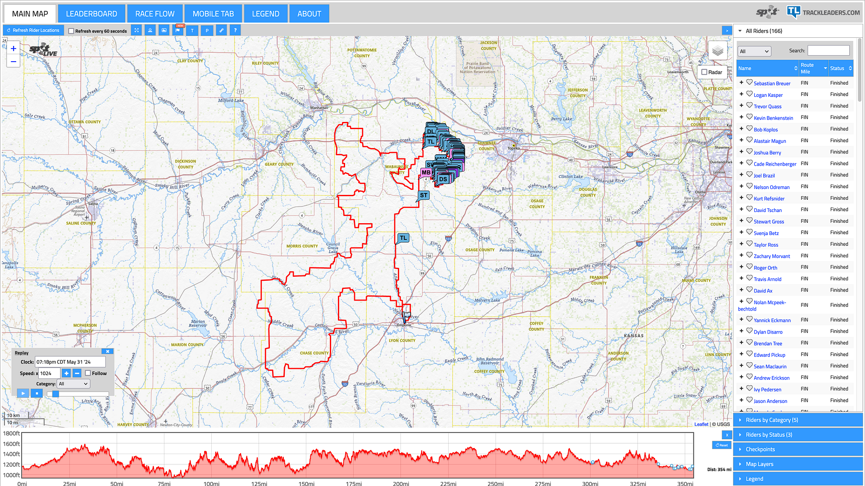This screenshot has height=486, width=865.
Task: Toggle favorite heart for Svenja Betz
Action: point(749,232)
